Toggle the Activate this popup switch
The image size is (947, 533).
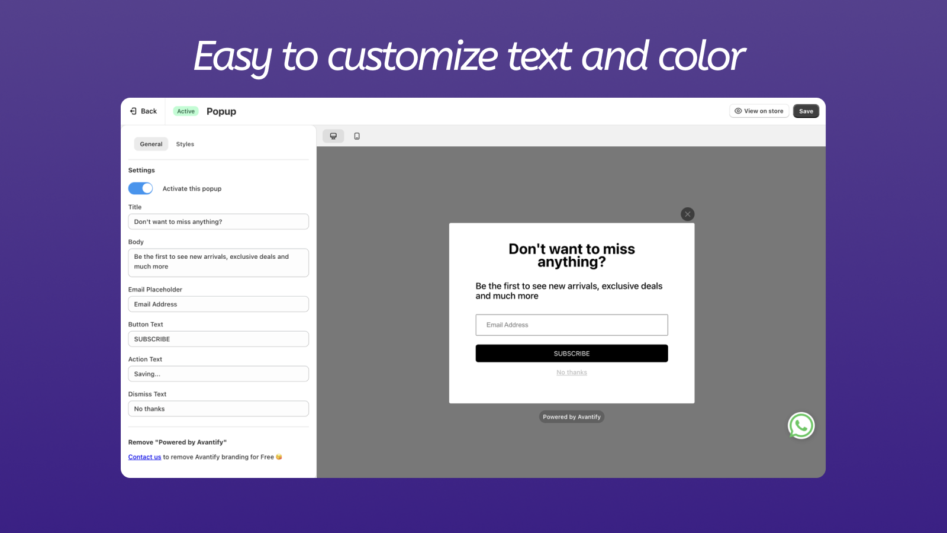click(141, 188)
